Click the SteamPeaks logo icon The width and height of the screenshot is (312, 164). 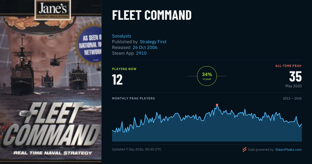(x=244, y=149)
